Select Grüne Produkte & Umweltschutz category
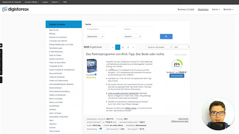This screenshot has width=239, height=134. pyautogui.click(x=62, y=70)
